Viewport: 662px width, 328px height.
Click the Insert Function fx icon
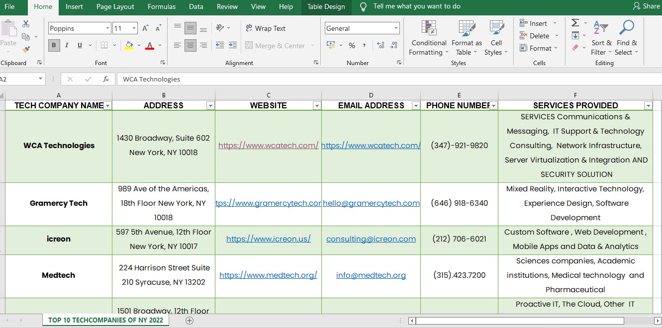105,79
